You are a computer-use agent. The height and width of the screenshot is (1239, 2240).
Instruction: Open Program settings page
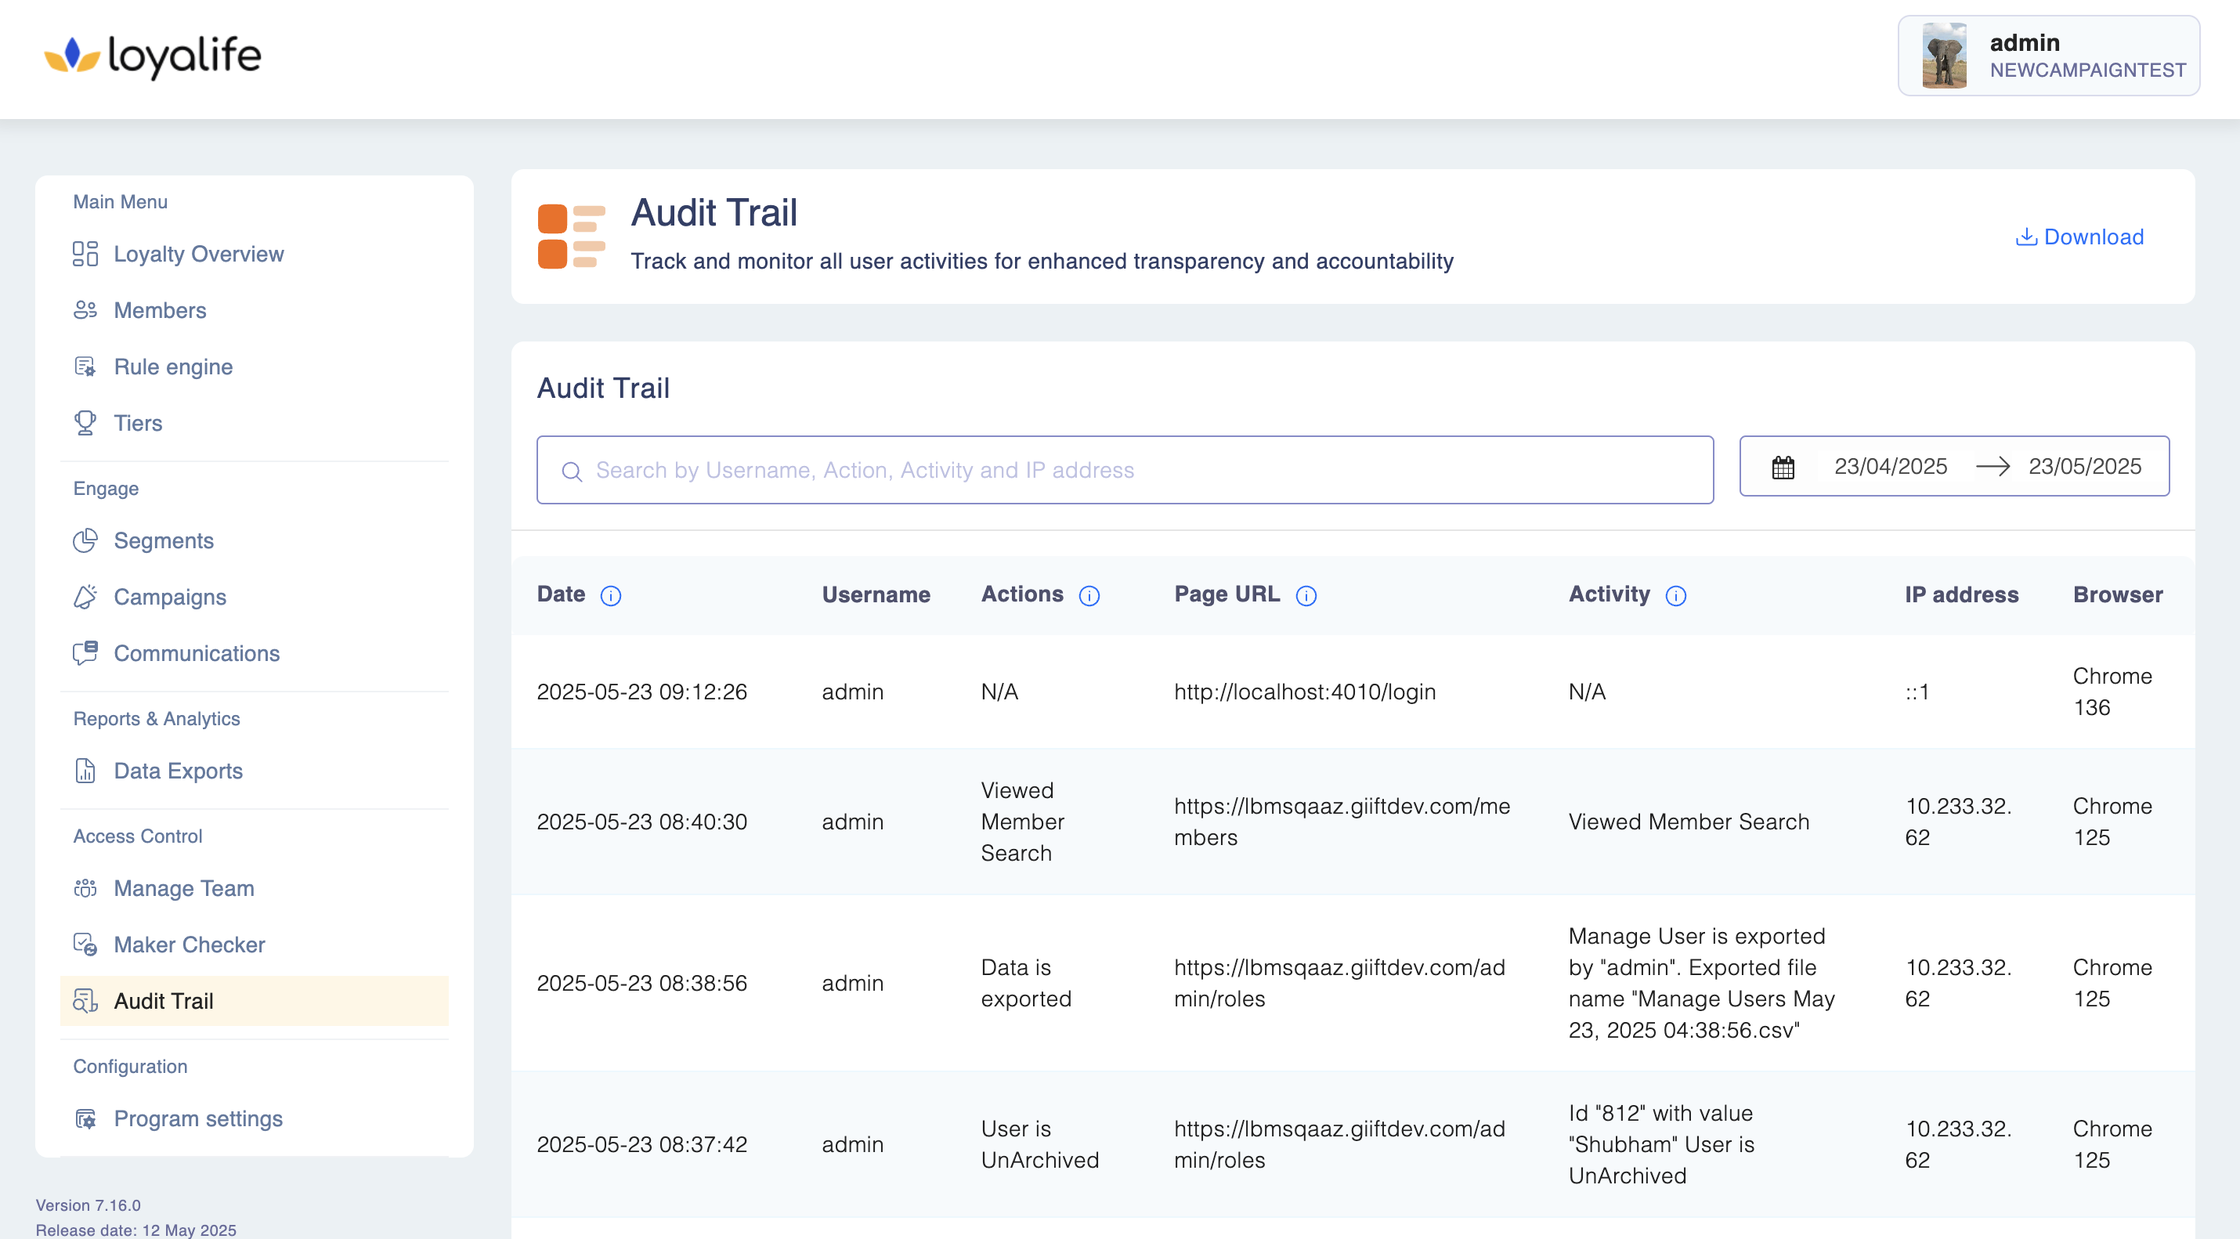(x=197, y=1119)
